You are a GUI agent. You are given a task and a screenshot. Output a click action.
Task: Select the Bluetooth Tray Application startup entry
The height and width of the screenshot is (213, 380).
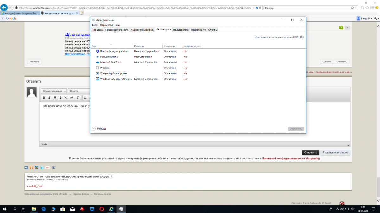coord(114,51)
